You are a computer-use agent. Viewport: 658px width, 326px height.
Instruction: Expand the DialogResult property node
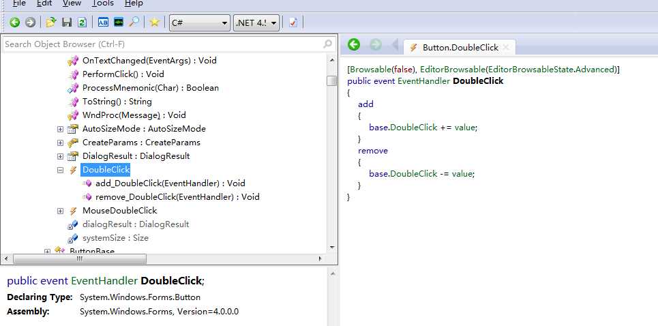(x=61, y=156)
